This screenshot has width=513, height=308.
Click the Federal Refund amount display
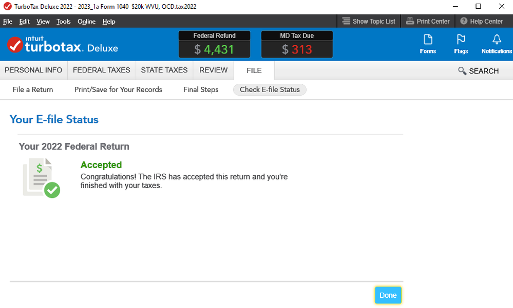tap(214, 44)
